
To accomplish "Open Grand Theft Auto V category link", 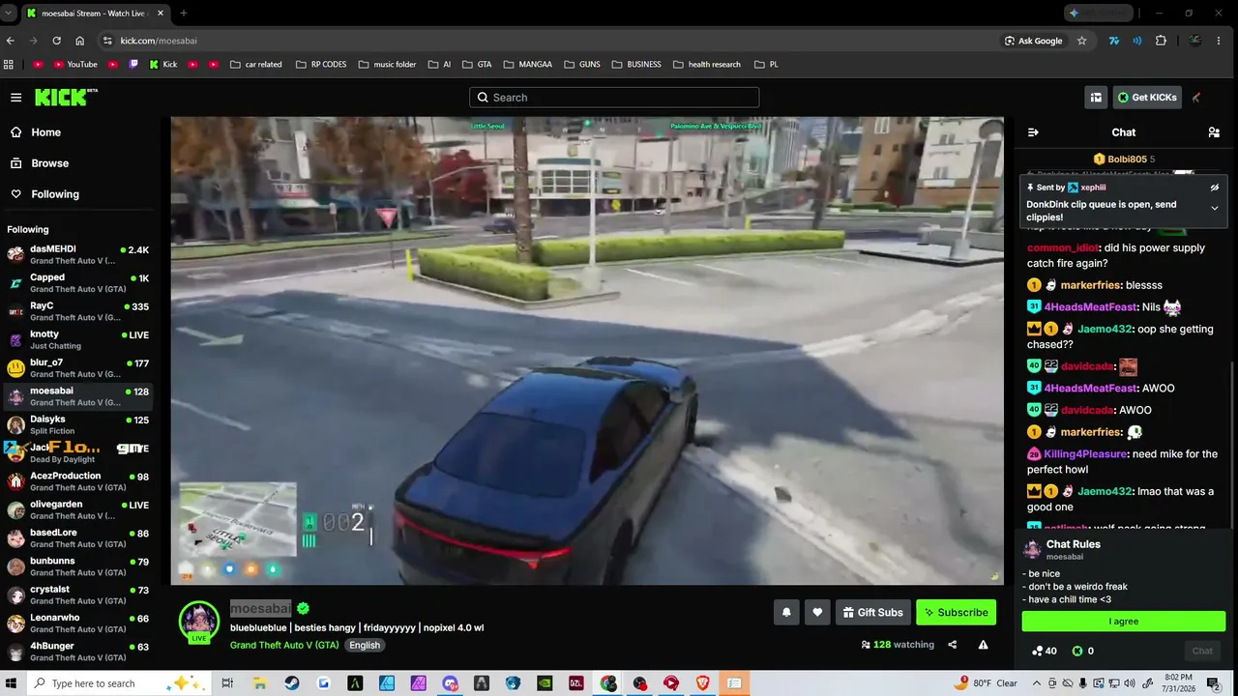I will [x=284, y=645].
